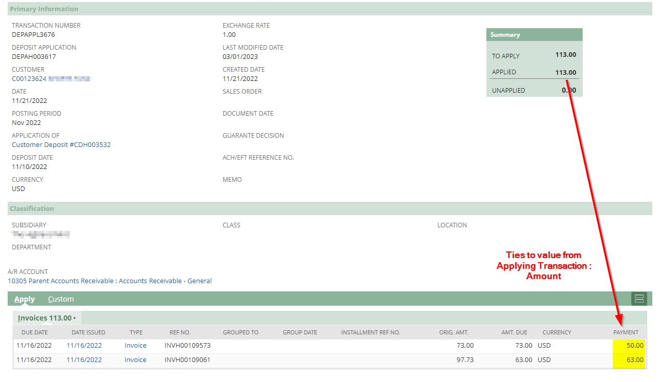Open date issued link for invoice INVH00109573
Screen dimensions: 661x382
coord(84,346)
